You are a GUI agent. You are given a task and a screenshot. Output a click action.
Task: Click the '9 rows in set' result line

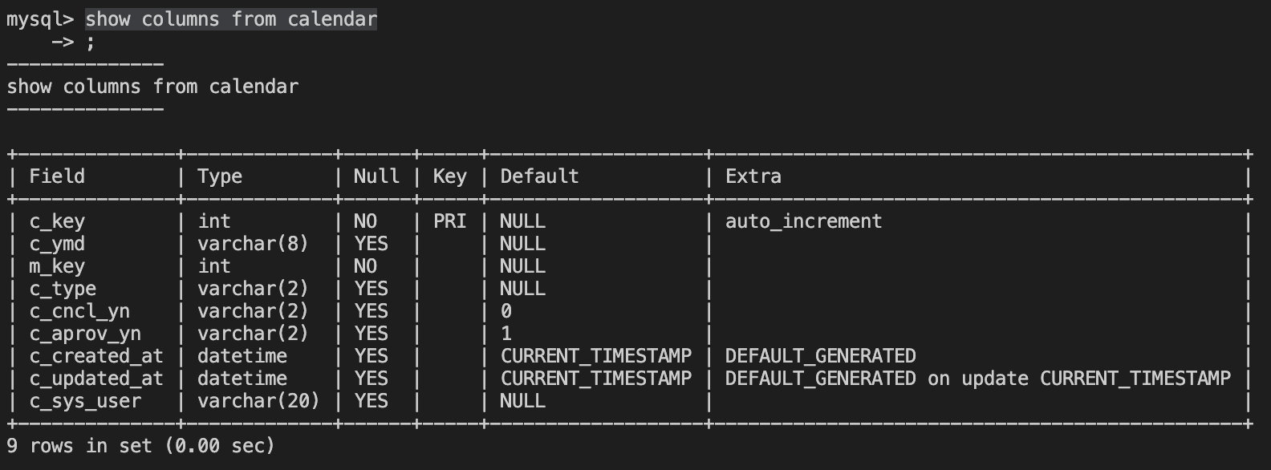point(140,446)
